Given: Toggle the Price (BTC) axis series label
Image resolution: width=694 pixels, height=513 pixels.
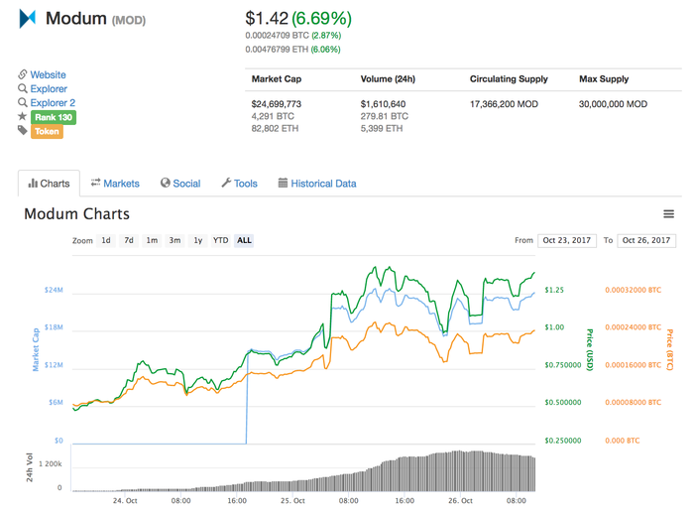Looking at the screenshot, I should tap(670, 350).
